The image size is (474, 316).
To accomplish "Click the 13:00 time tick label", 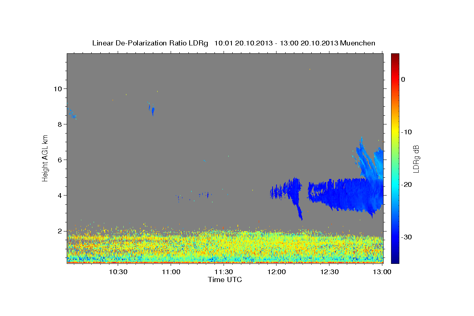I will [x=382, y=272].
